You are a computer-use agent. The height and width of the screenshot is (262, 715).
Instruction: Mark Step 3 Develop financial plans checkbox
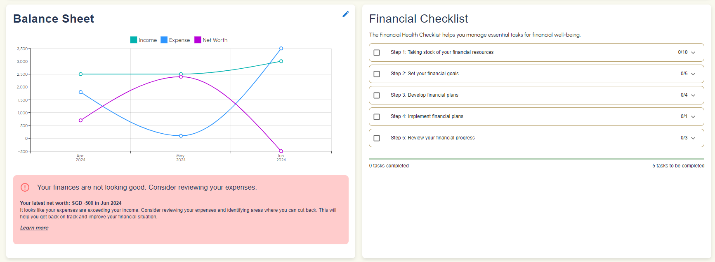[x=377, y=95]
